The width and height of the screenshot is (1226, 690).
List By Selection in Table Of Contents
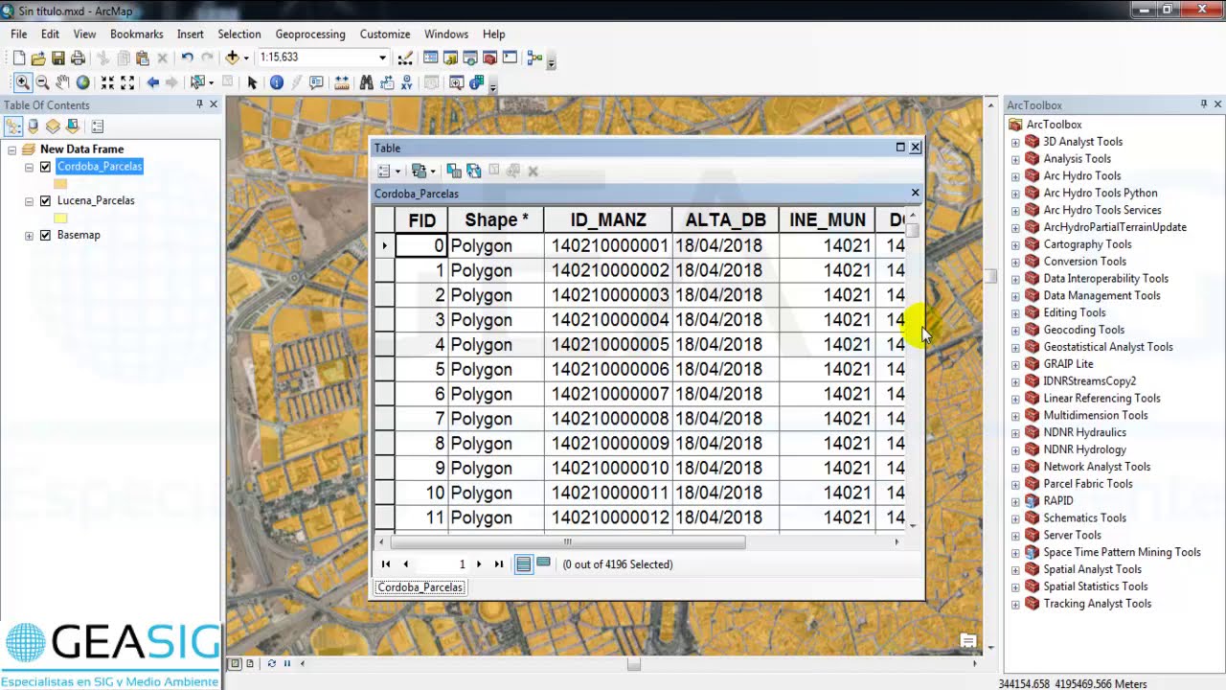point(72,126)
